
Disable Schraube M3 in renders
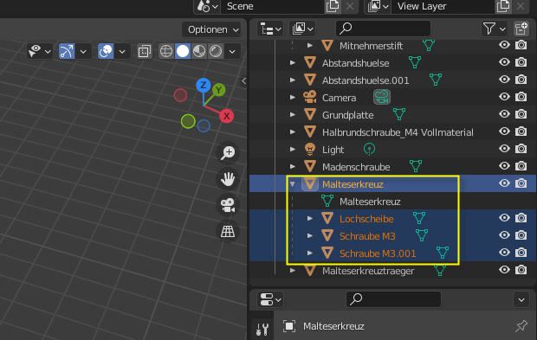pyautogui.click(x=521, y=235)
